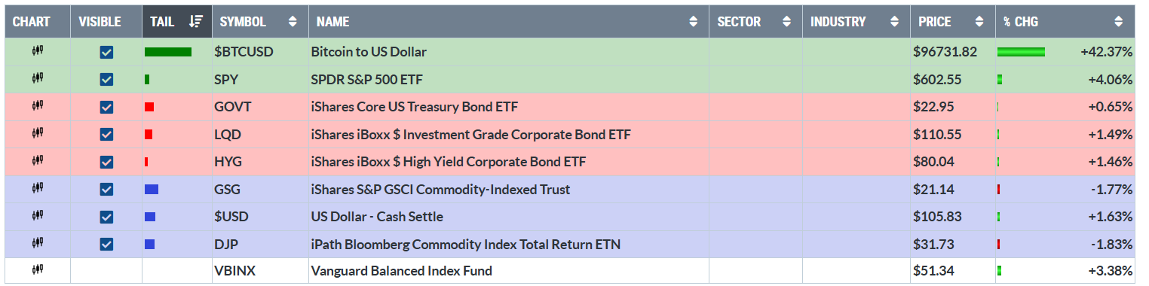Uncheck the visible checkbox for Bitcoin
The height and width of the screenshot is (286, 1149).
106,53
